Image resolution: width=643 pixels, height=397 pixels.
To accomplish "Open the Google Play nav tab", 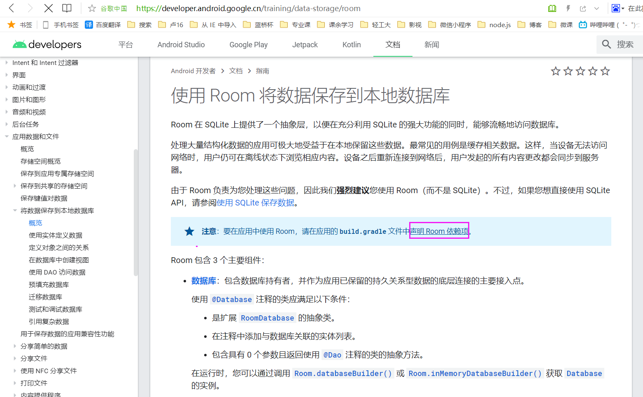I will click(249, 44).
